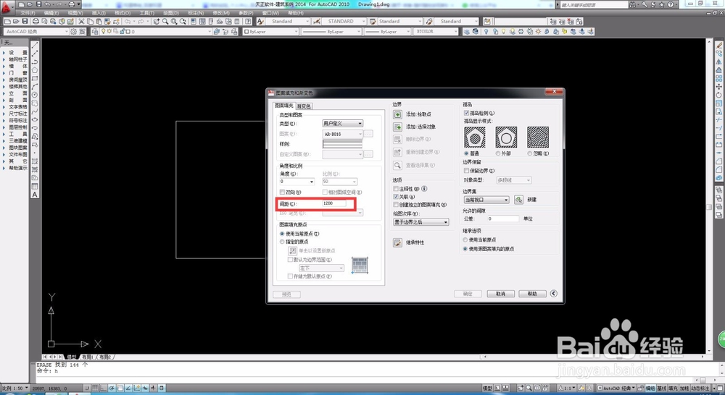Screen dimensions: 725x395
Task: Click the 查看选择集 magnifier icon
Action: [397, 165]
